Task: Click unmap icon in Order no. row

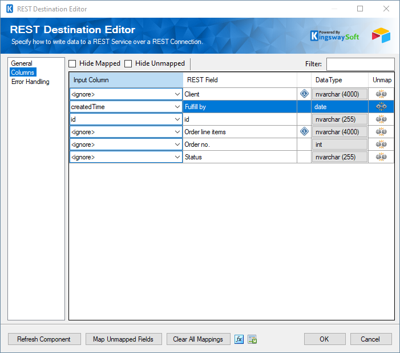Action: pos(381,145)
